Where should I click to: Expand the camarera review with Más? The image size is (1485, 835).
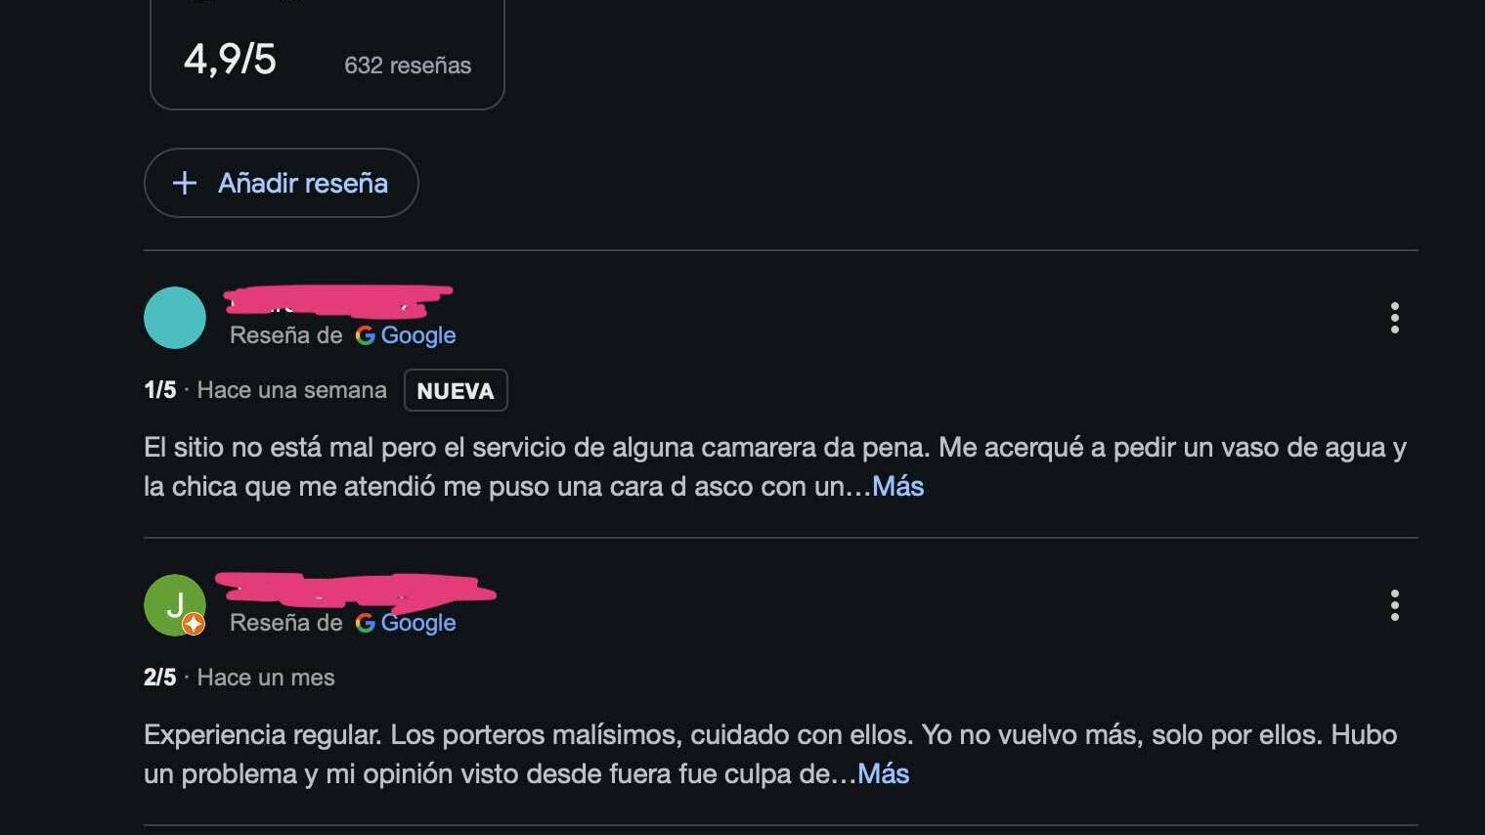(x=897, y=486)
